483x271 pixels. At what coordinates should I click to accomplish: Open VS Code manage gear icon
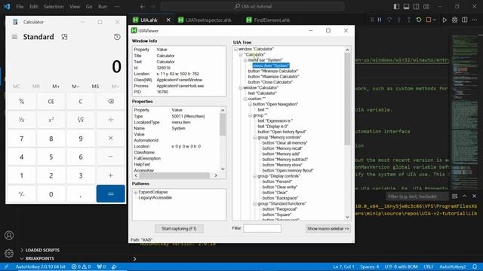pos(9,254)
